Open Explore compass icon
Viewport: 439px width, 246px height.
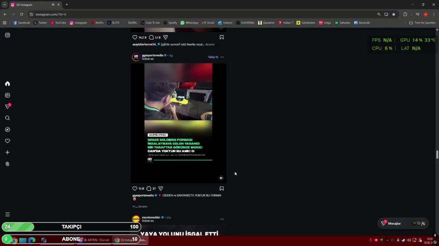(x=8, y=129)
